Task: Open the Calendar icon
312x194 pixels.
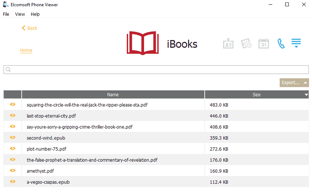Action: coord(263,44)
